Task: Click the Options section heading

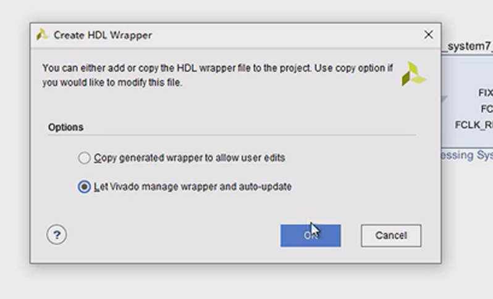Action: point(65,127)
